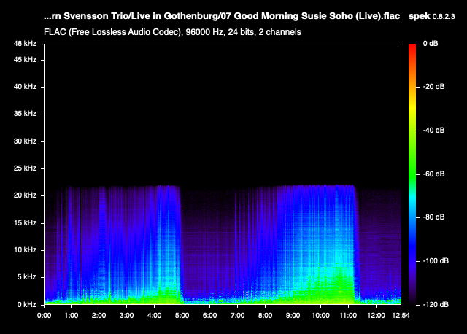Click the -80 dB legend label
The image size is (467, 334).
(x=433, y=217)
